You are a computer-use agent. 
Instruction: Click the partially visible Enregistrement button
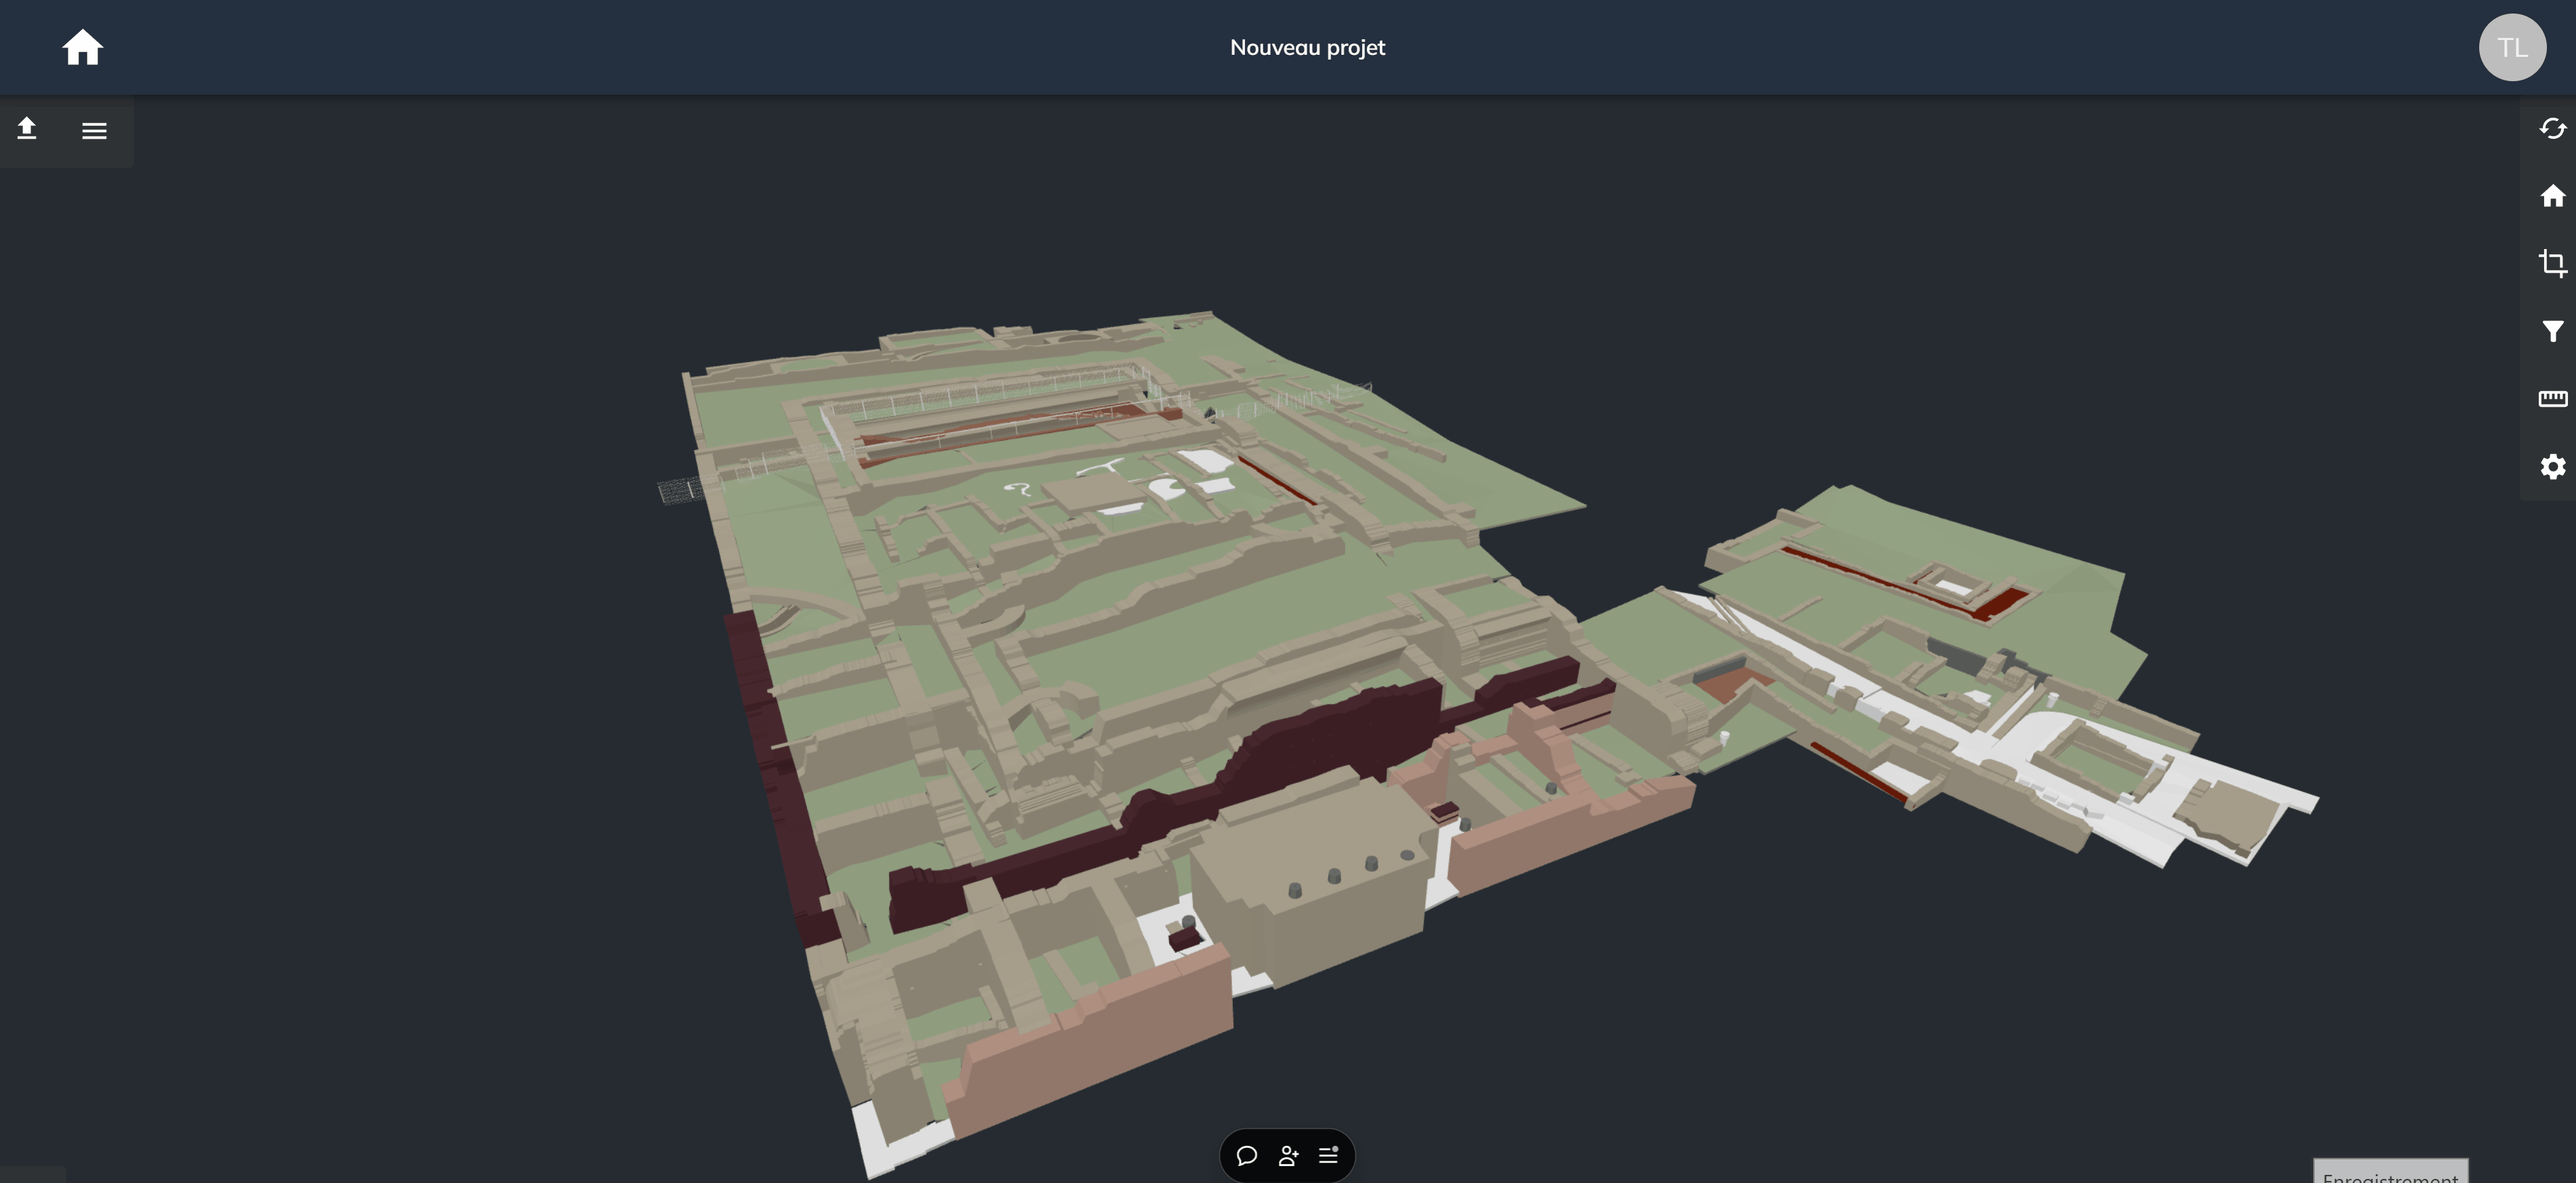point(2390,1172)
